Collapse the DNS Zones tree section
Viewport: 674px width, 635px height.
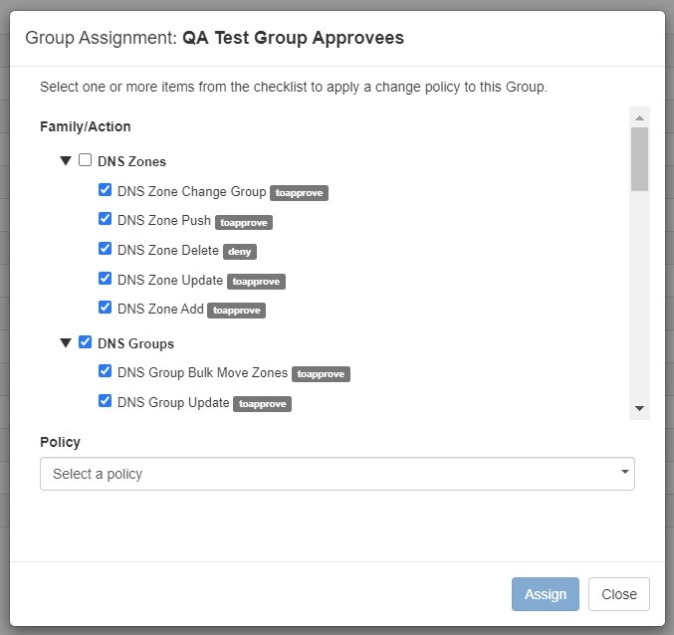[66, 161]
